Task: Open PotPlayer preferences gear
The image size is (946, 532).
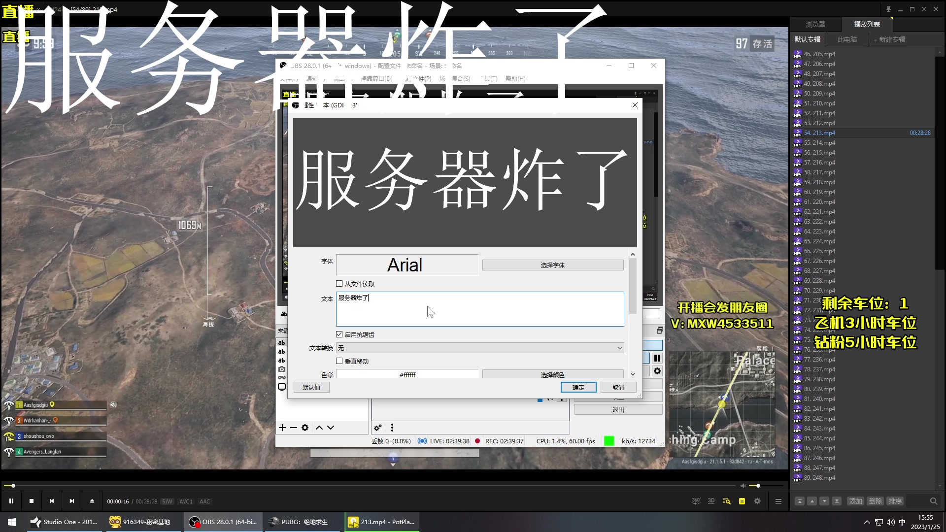Action: [x=757, y=501]
